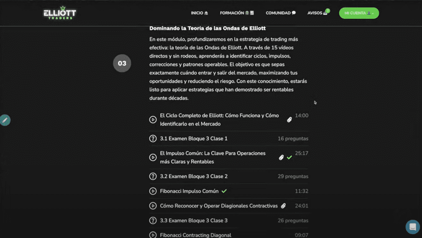The image size is (422, 238).
Task: Click the 11:32 duration label
Action: (x=302, y=191)
